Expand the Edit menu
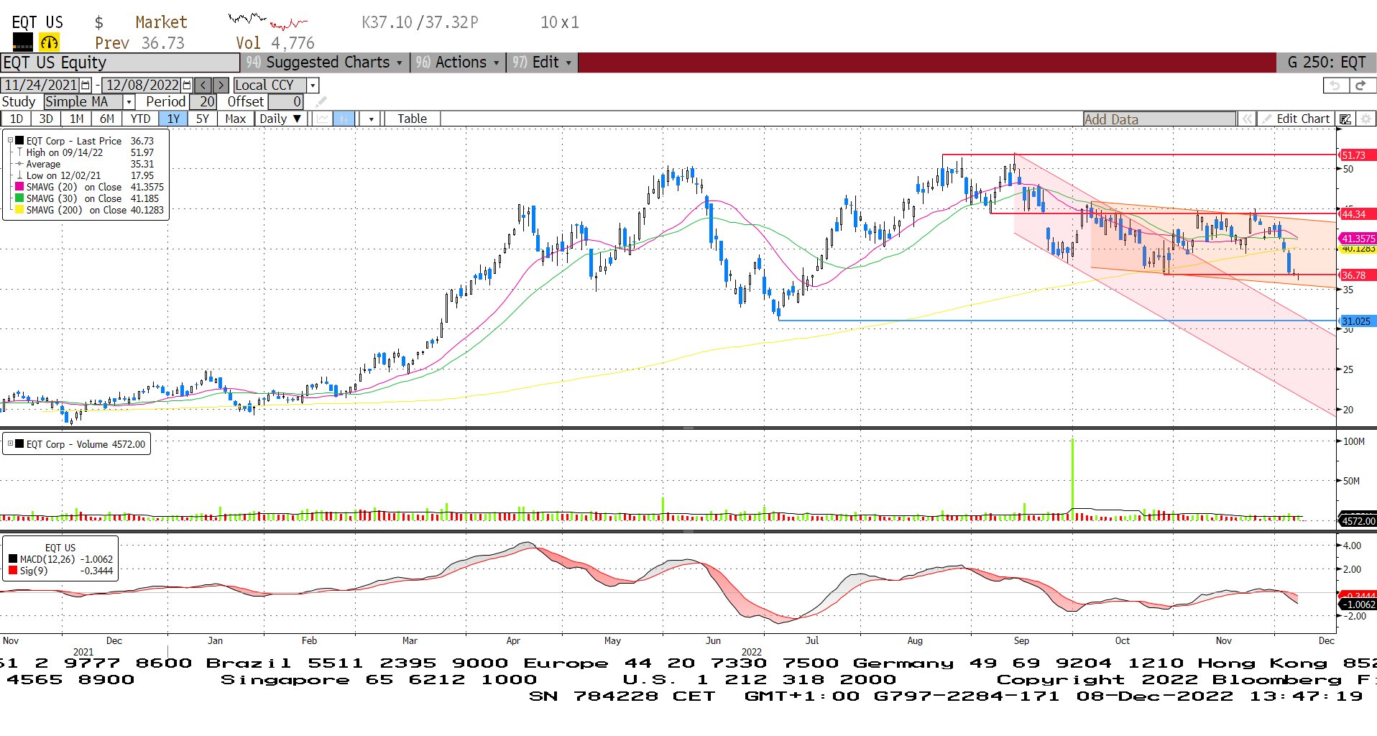This screenshot has height=736, width=1377. (x=542, y=63)
